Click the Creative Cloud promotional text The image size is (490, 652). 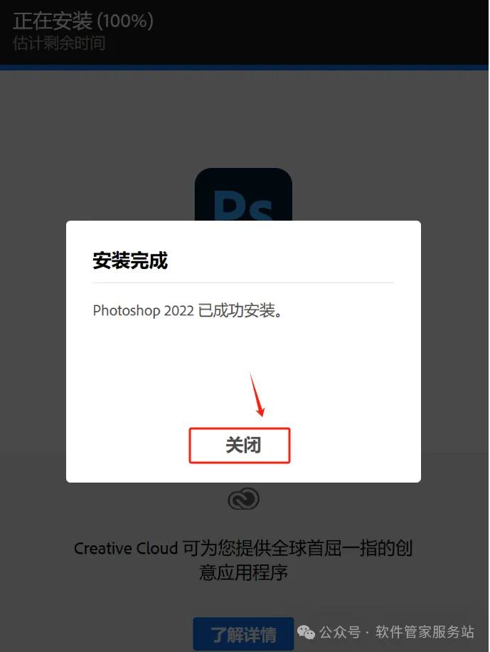pyautogui.click(x=243, y=560)
